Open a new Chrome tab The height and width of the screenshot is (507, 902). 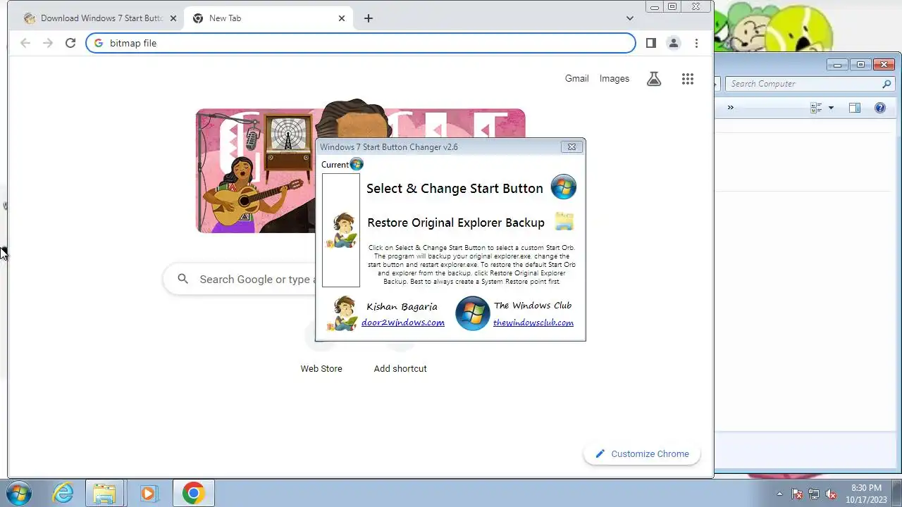(x=369, y=18)
